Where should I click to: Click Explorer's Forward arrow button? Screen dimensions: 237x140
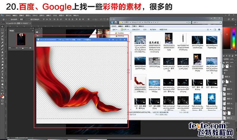click(116, 22)
